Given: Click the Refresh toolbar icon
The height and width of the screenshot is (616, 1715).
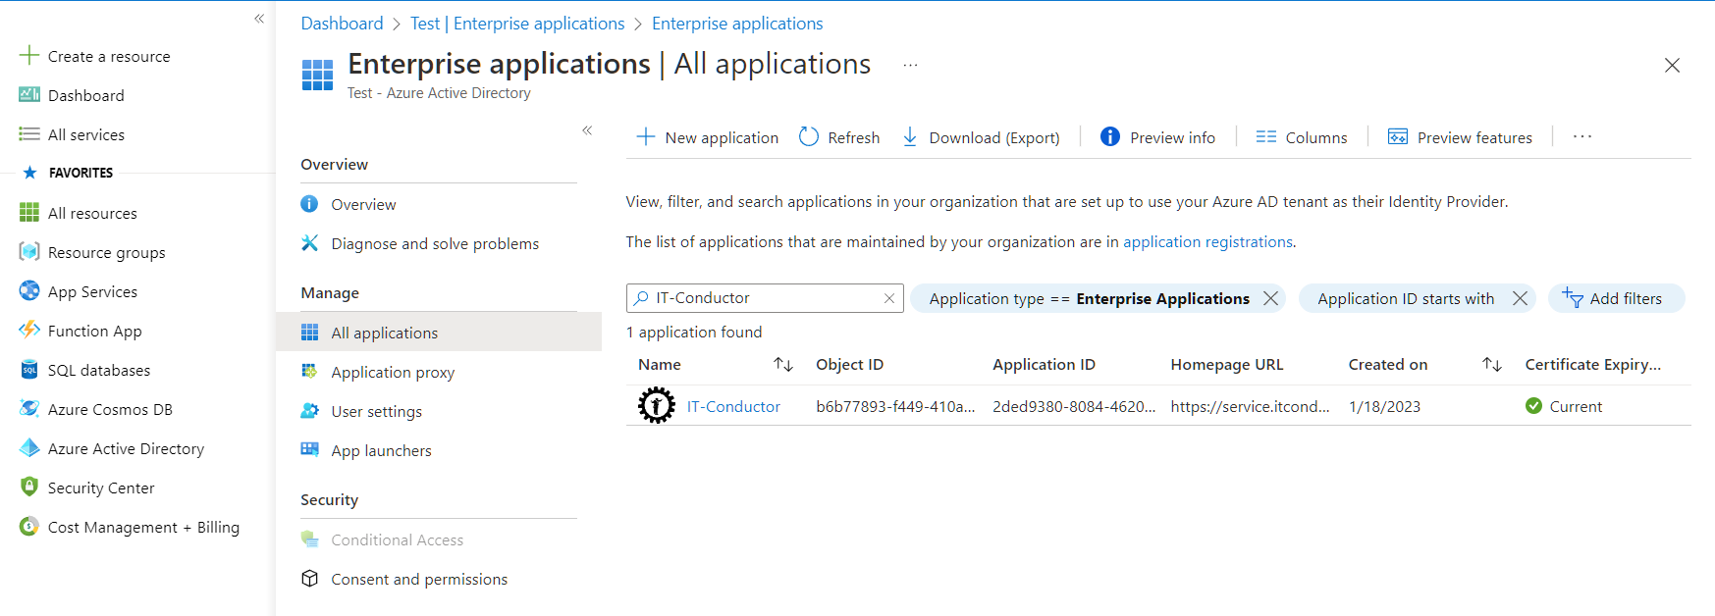Looking at the screenshot, I should click(x=809, y=137).
